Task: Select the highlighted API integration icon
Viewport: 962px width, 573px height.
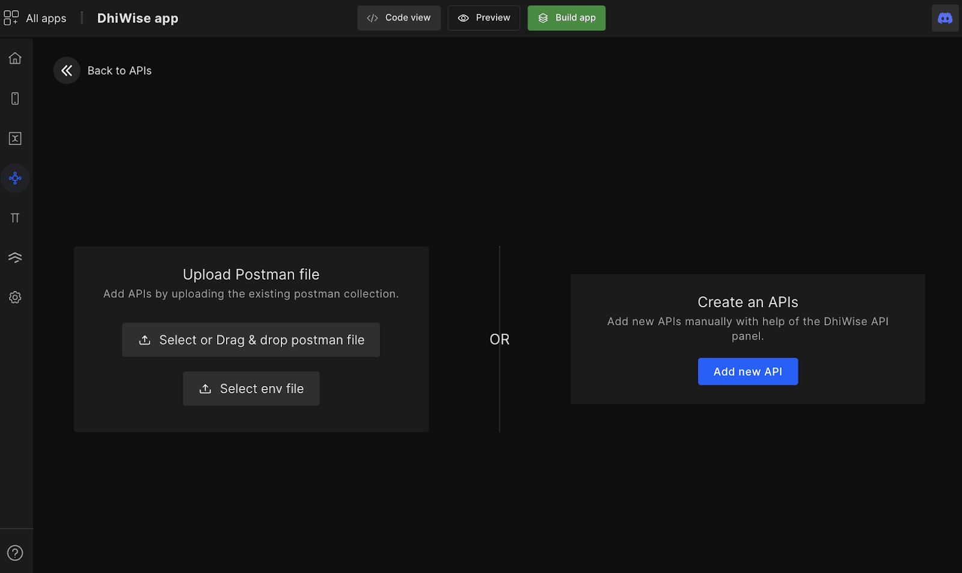Action: (x=15, y=178)
